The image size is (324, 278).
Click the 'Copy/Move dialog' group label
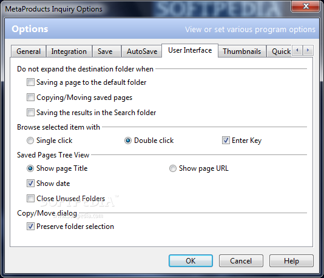click(47, 213)
